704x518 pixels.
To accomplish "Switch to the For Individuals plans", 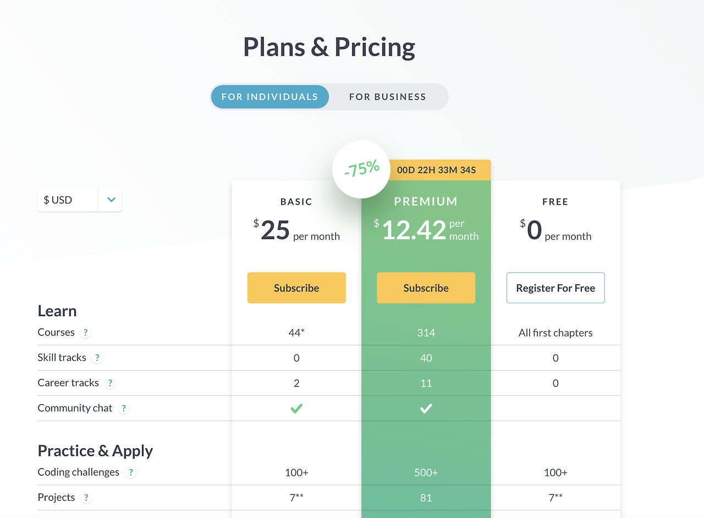I will tap(269, 97).
